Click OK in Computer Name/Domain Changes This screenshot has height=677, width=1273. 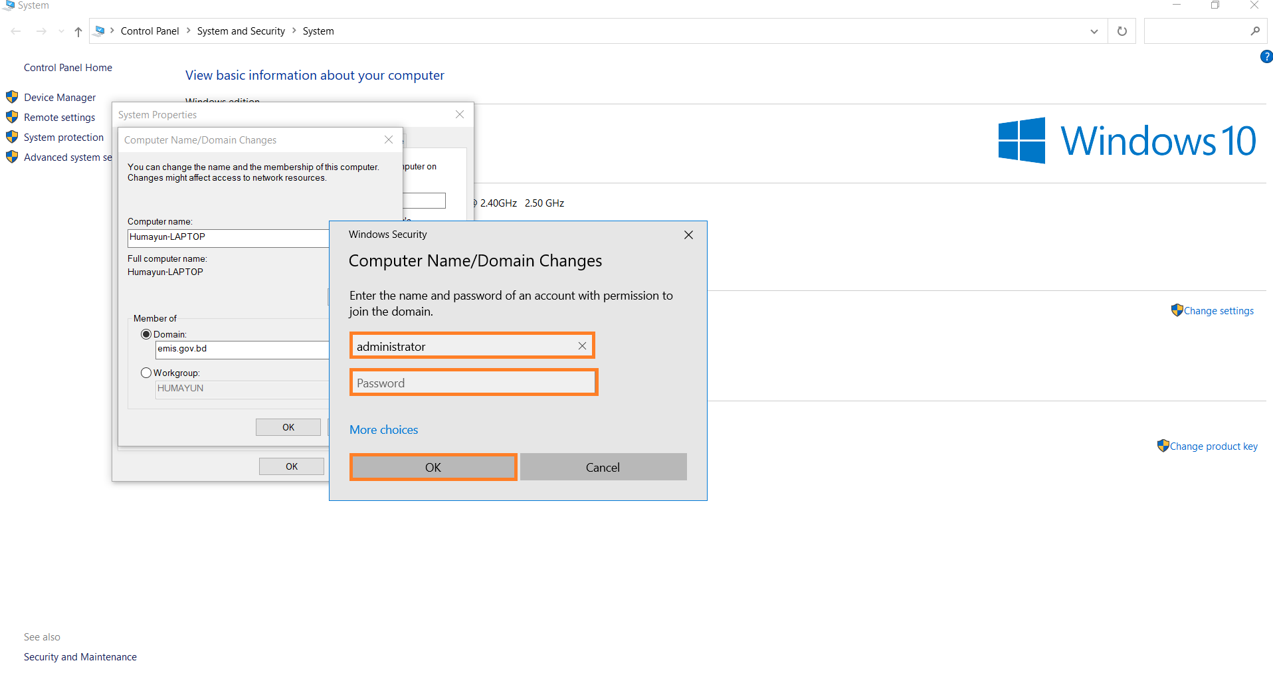pos(288,427)
